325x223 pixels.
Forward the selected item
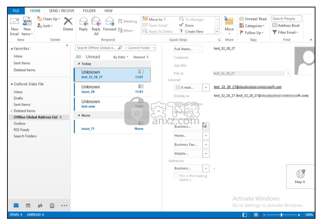109,24
